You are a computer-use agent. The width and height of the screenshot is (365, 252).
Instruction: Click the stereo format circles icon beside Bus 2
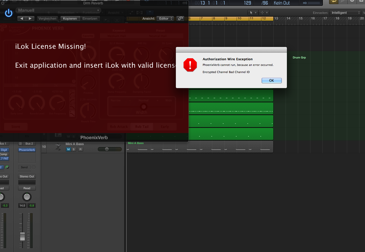pos(21,143)
